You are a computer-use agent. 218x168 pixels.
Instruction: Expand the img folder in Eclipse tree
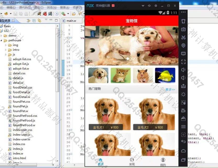point(6,45)
